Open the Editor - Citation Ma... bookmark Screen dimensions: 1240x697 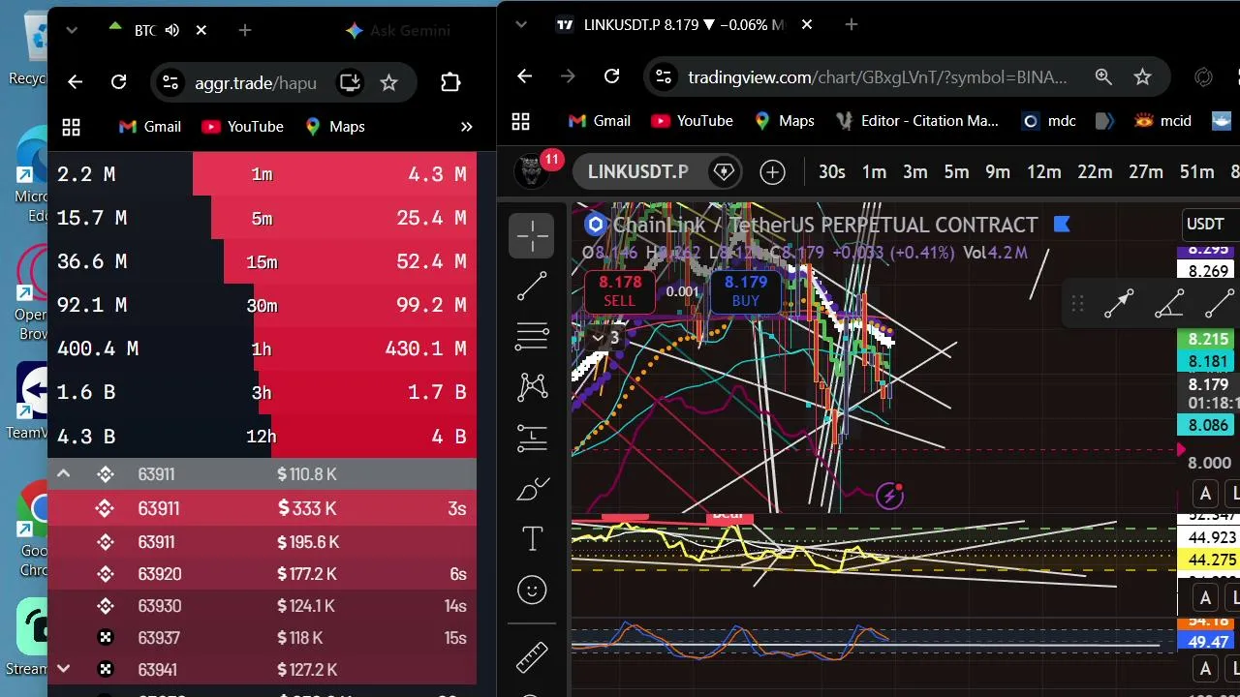[x=915, y=121]
